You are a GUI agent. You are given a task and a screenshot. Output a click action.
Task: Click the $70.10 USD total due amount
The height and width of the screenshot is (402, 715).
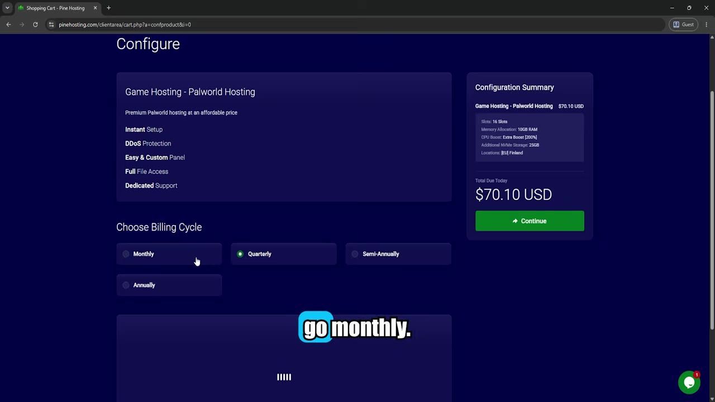tap(513, 194)
